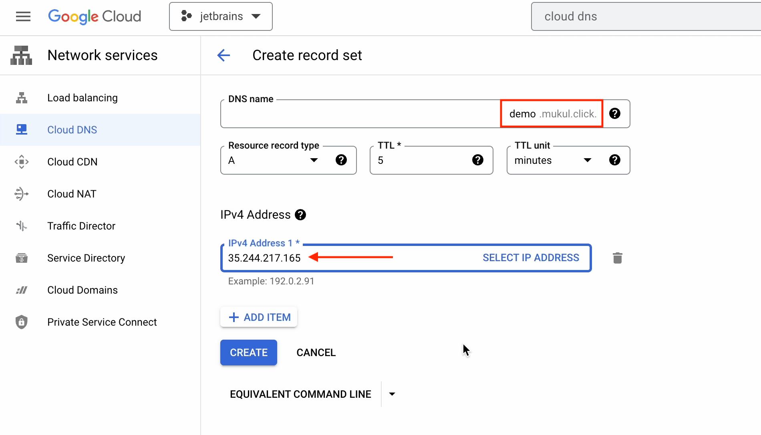Click the ADD ITEM button
This screenshot has width=761, height=435.
pyautogui.click(x=259, y=317)
